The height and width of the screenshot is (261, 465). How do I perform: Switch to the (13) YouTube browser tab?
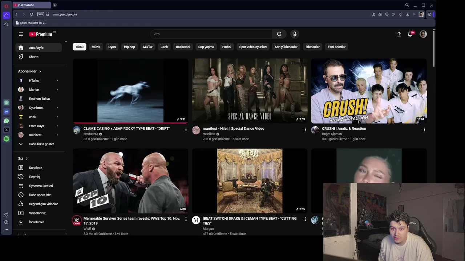coord(32,5)
